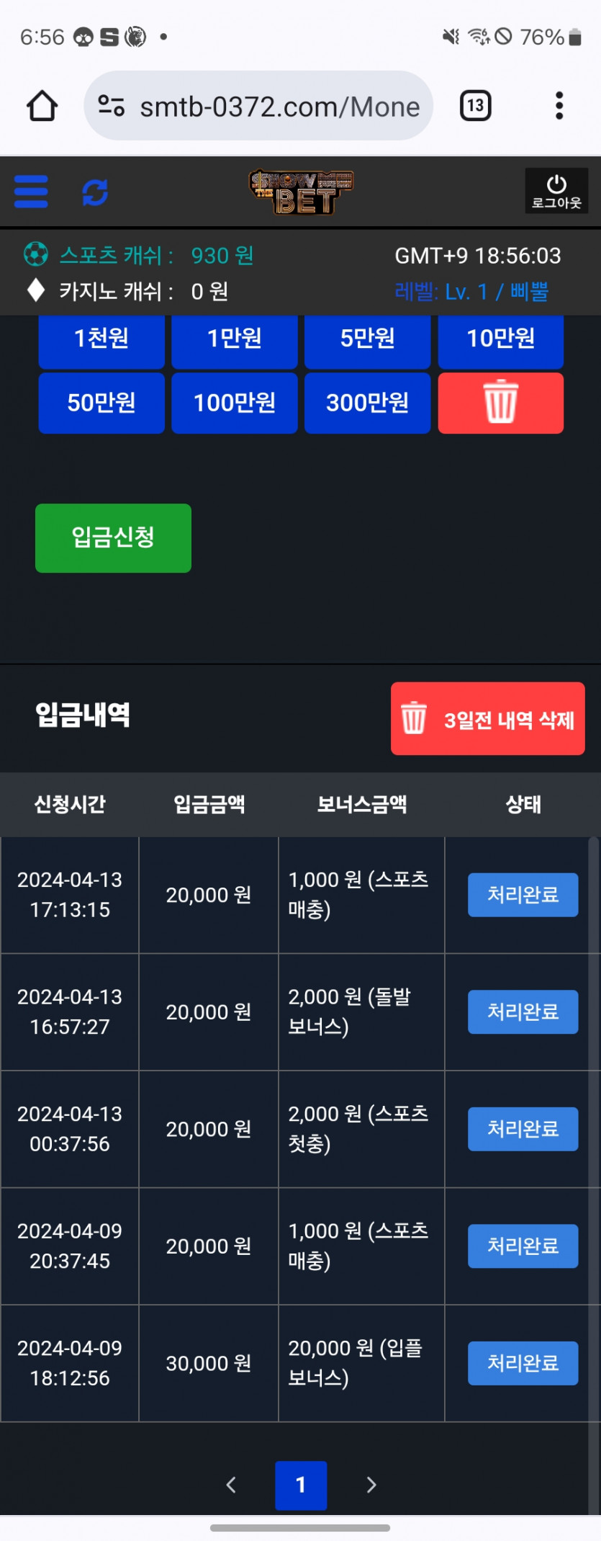601x1541 pixels.
Task: Tap the 레벨 Lv. 1 link
Action: [x=471, y=292]
